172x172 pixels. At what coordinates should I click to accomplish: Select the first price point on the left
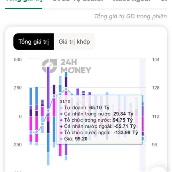31,132
